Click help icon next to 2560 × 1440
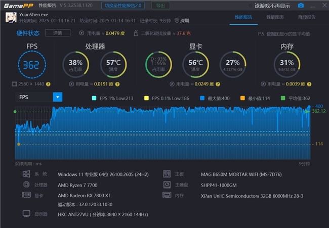Viewport: 329px width, 228px height. (x=48, y=84)
